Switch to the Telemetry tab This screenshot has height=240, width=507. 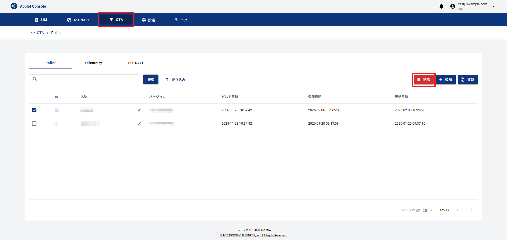[x=93, y=63]
